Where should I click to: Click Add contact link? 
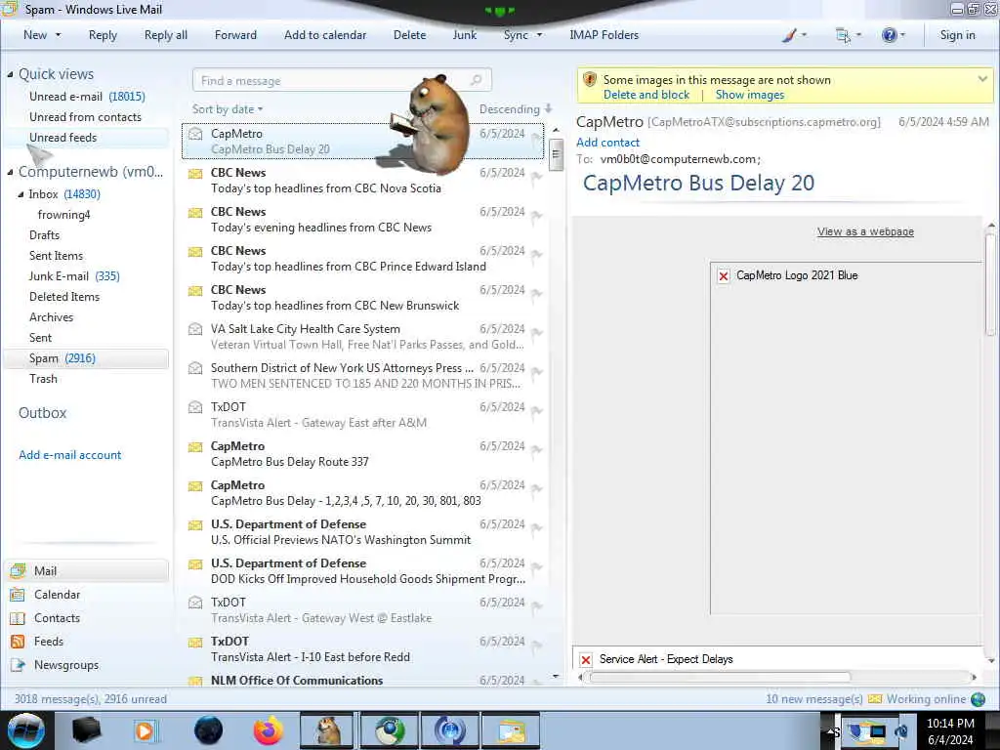pyautogui.click(x=607, y=143)
